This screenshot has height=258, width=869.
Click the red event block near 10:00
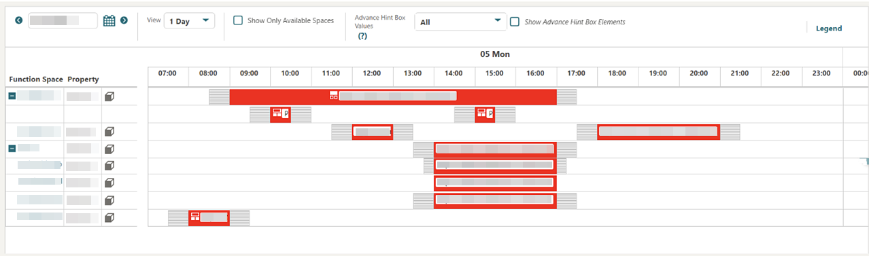click(x=281, y=114)
